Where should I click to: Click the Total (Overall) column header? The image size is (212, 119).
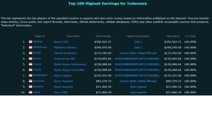pyautogui.click(x=103, y=36)
